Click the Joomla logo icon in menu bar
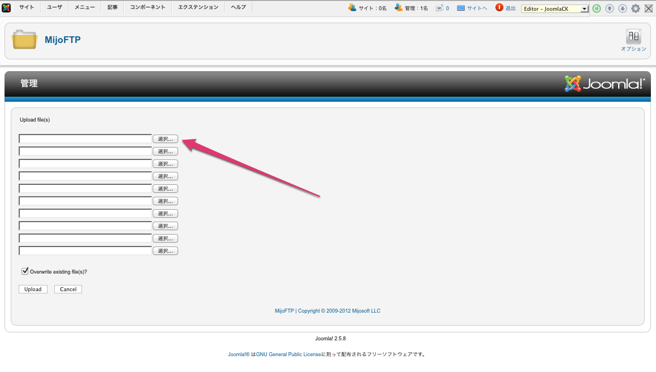The width and height of the screenshot is (656, 372). coord(6,7)
